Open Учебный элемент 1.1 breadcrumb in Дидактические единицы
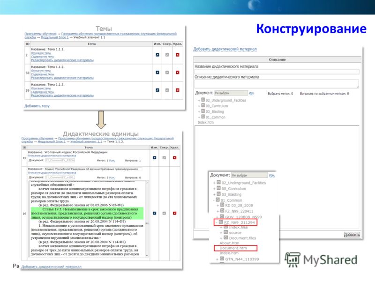 86,142
